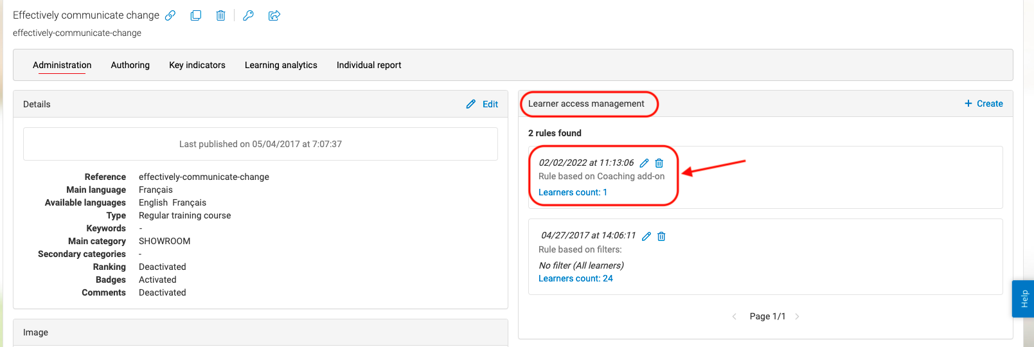
Task: Click the 02/02/2022 at 11:13:06 timestamp
Action: (x=586, y=163)
